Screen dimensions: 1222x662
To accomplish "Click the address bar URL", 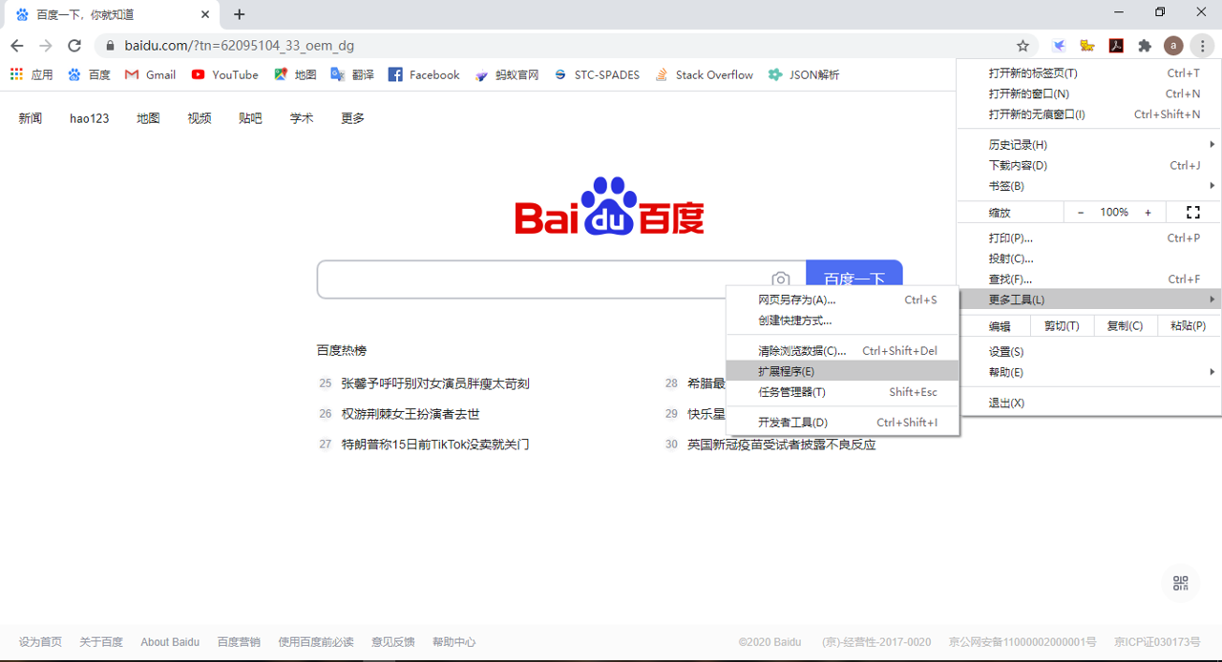I will [240, 46].
